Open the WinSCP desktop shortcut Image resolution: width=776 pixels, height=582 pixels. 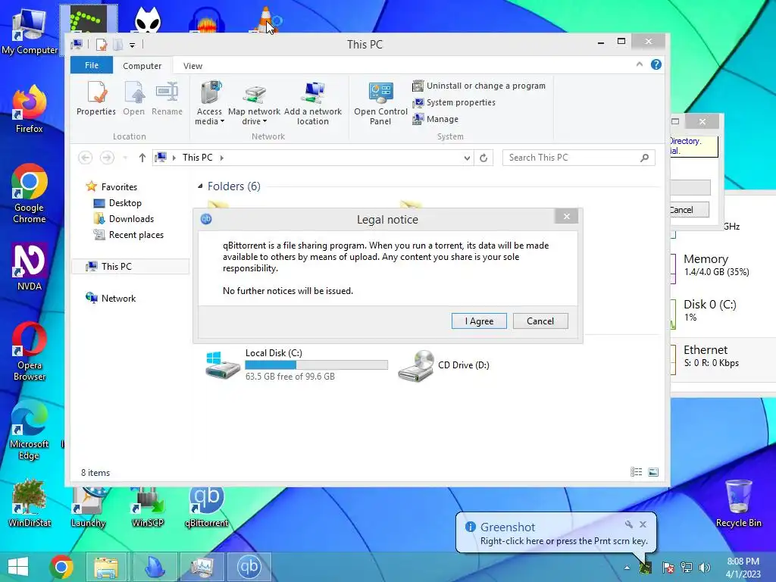tap(148, 507)
